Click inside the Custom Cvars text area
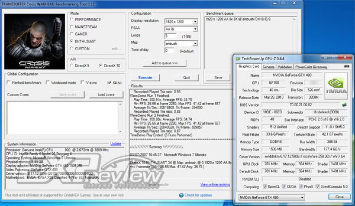The image size is (355, 206). (x=62, y=118)
